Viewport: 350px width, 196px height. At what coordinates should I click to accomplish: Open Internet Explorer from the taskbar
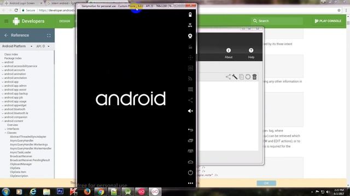(33, 192)
